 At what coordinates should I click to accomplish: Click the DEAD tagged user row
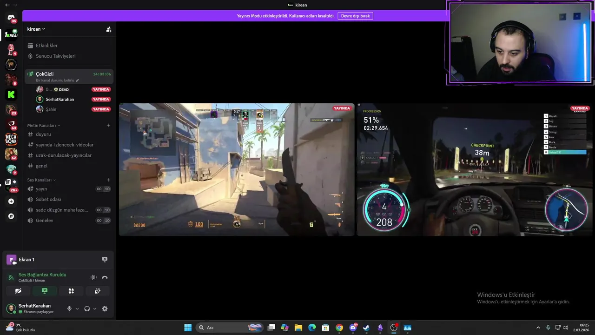pyautogui.click(x=73, y=89)
